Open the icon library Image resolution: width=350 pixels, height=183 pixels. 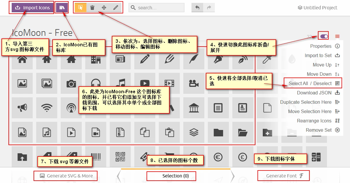point(62,8)
